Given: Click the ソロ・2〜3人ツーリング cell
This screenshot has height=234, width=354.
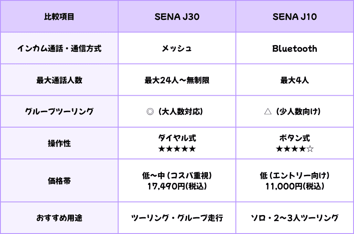Looking at the screenshot, I should click(295, 218).
